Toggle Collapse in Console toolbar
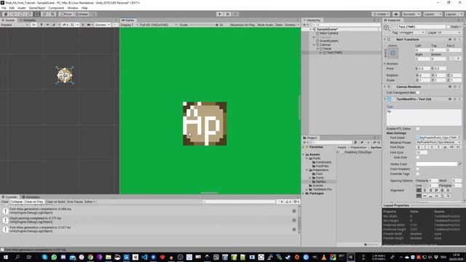Screen dimensions: 466x262 [16, 202]
